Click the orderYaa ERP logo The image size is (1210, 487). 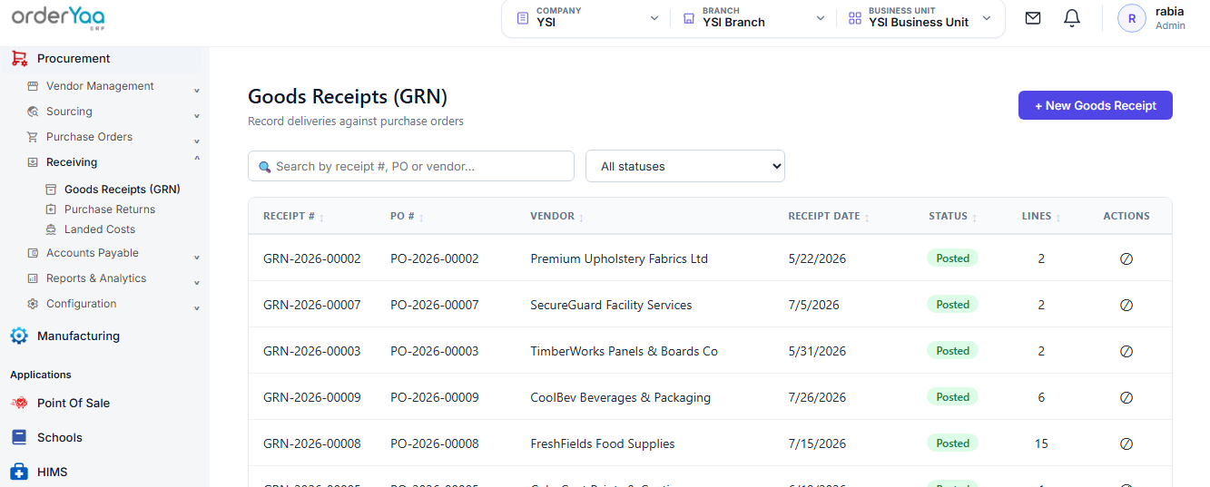click(x=58, y=16)
